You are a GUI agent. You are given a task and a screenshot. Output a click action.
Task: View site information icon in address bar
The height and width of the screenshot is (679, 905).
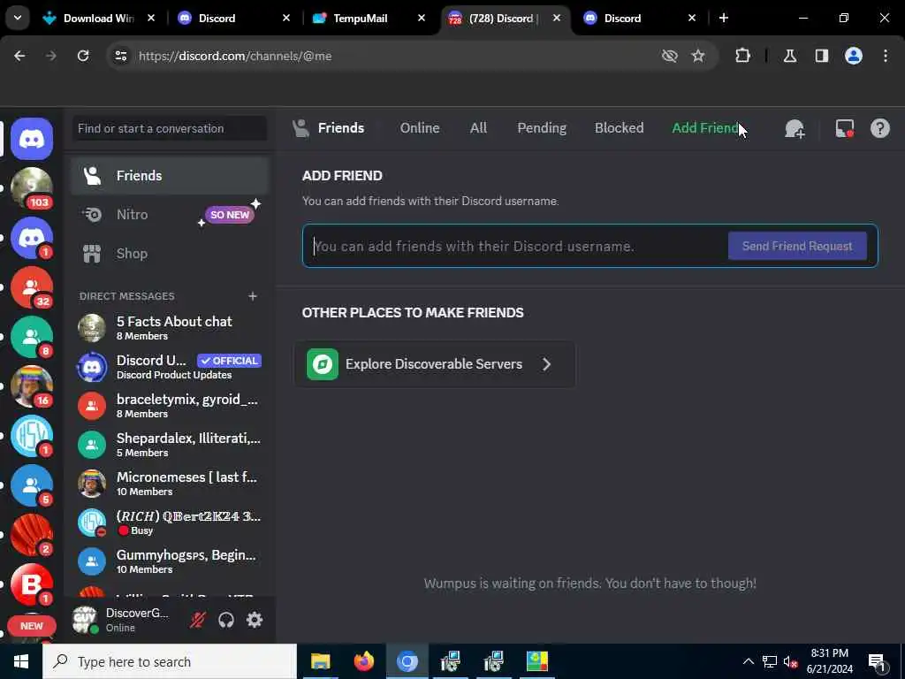120,56
